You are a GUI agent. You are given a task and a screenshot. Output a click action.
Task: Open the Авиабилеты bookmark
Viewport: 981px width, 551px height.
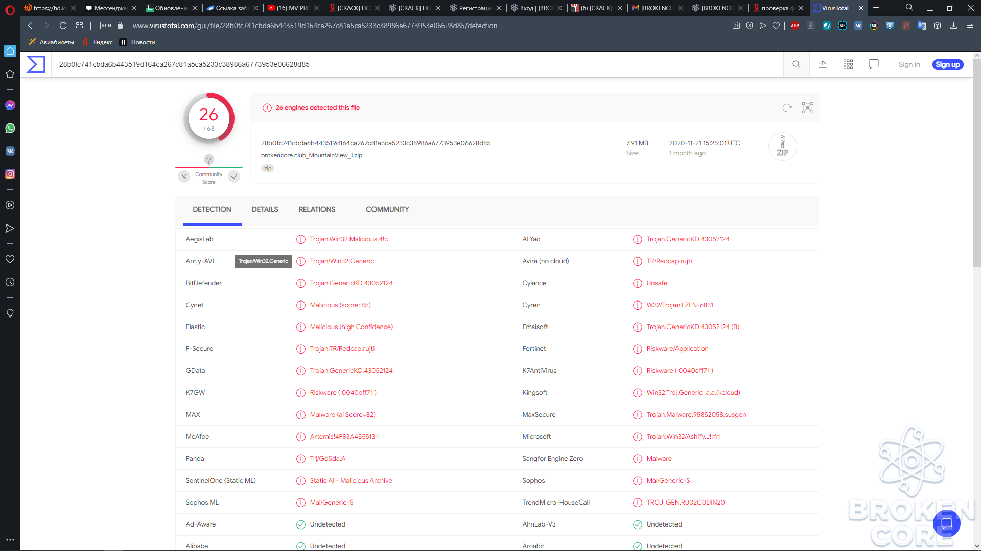pos(51,42)
